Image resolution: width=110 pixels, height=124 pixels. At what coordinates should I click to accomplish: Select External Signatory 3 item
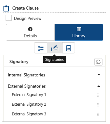coord(29,114)
